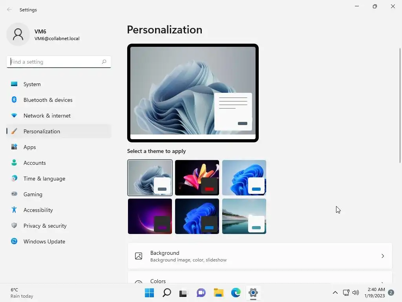Open Task View from taskbar
402x302 pixels.
click(184, 293)
